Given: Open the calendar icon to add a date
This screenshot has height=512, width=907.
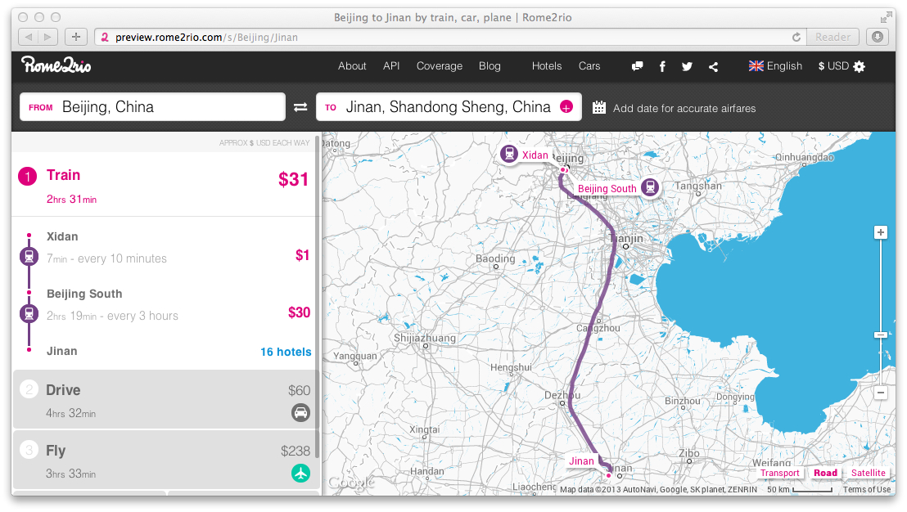Looking at the screenshot, I should [x=599, y=107].
